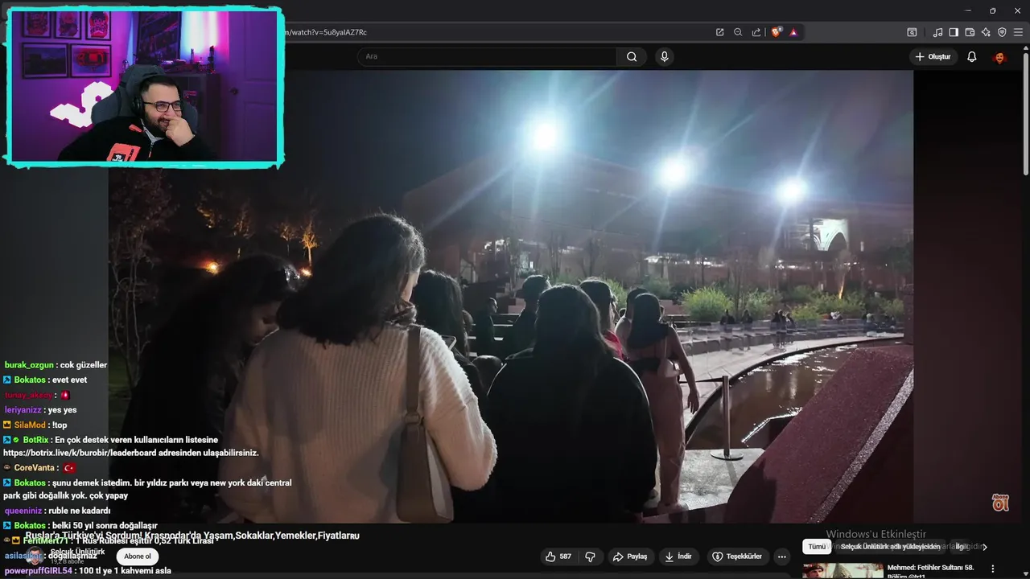The height and width of the screenshot is (579, 1030).
Task: Click the video title Ruslar'a Türkiye'yi Sordum
Action: coord(192,536)
